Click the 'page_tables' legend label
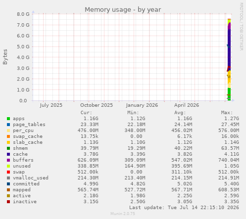 point(29,125)
